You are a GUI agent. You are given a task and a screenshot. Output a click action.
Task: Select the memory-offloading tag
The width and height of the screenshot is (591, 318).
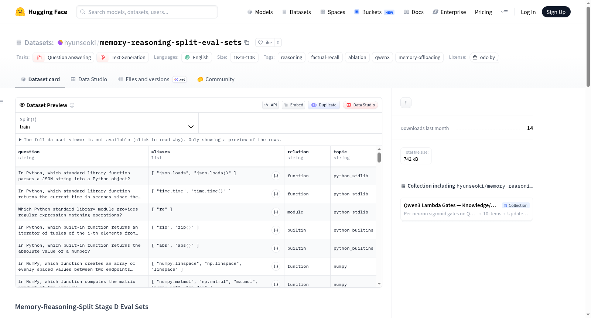[x=420, y=57]
